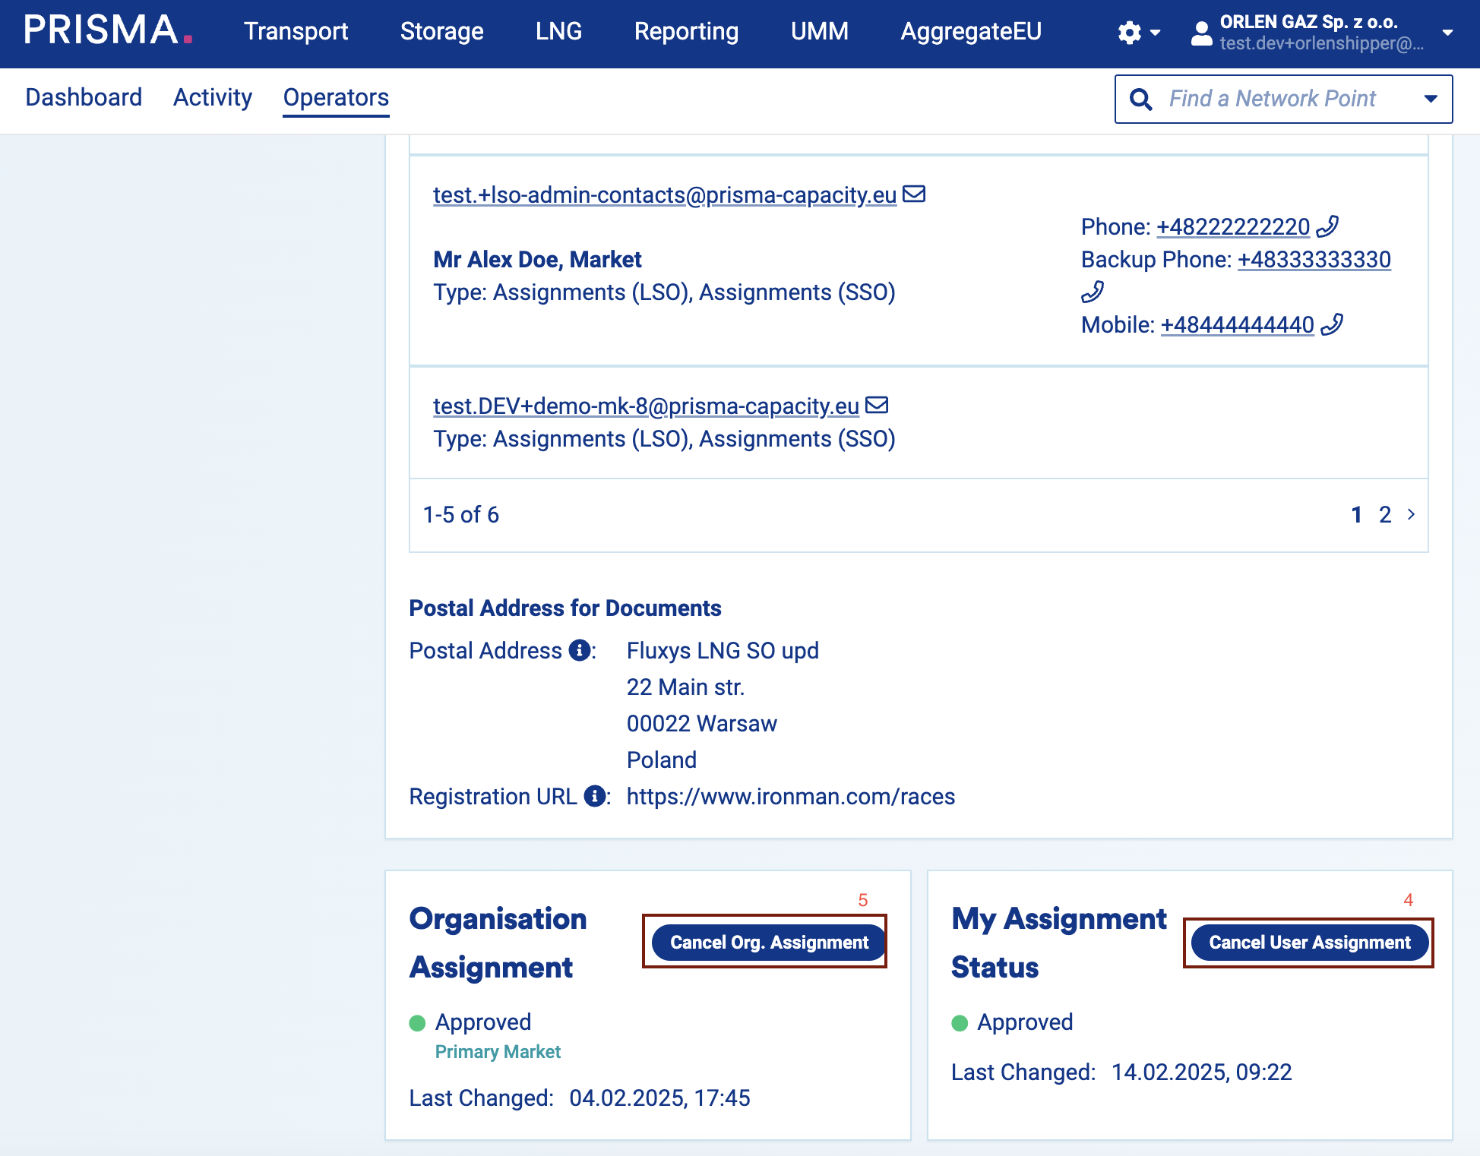Screen dimensions: 1480x1156
Task: Click the settings gear icon
Action: [x=1130, y=33]
